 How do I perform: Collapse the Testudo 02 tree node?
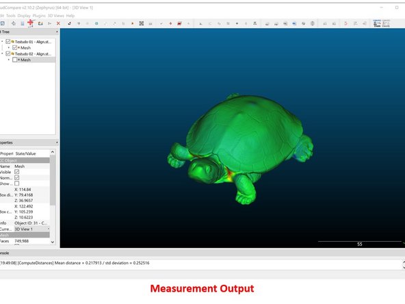tap(2, 54)
